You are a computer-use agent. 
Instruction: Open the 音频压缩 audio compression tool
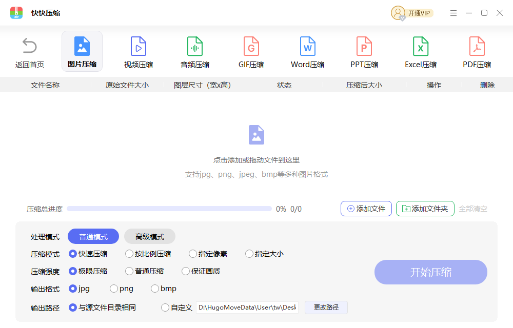[195, 52]
